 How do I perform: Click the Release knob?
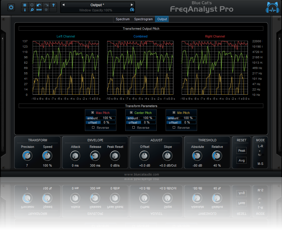tap(95, 156)
